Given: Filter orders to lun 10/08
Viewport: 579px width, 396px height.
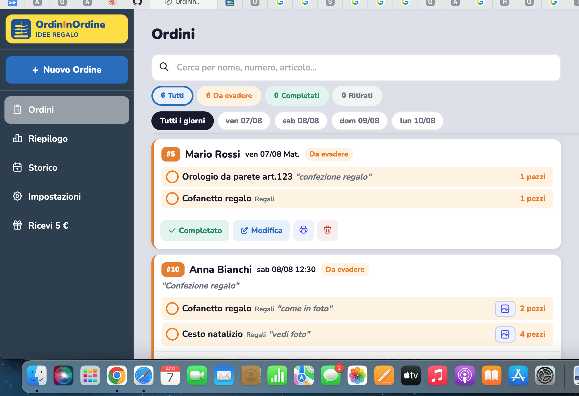Looking at the screenshot, I should [418, 121].
